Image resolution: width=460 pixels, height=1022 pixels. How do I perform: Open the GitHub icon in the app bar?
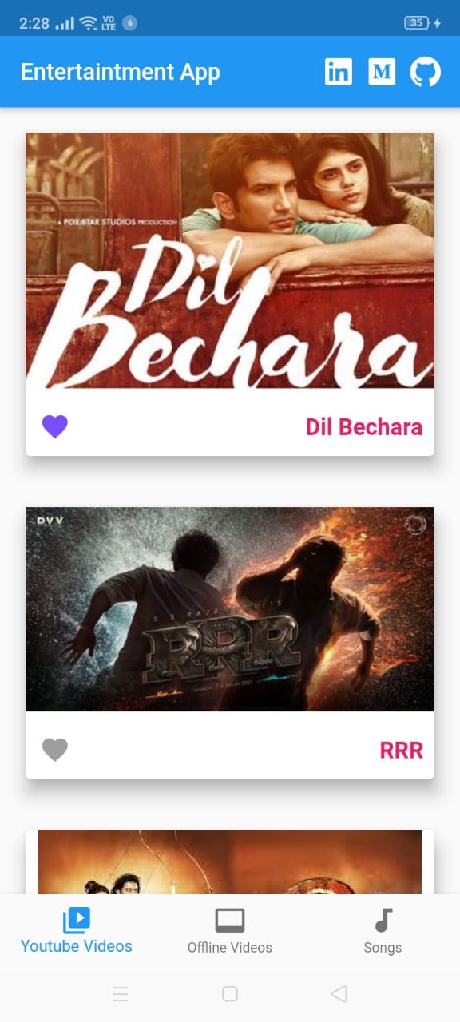(x=425, y=72)
